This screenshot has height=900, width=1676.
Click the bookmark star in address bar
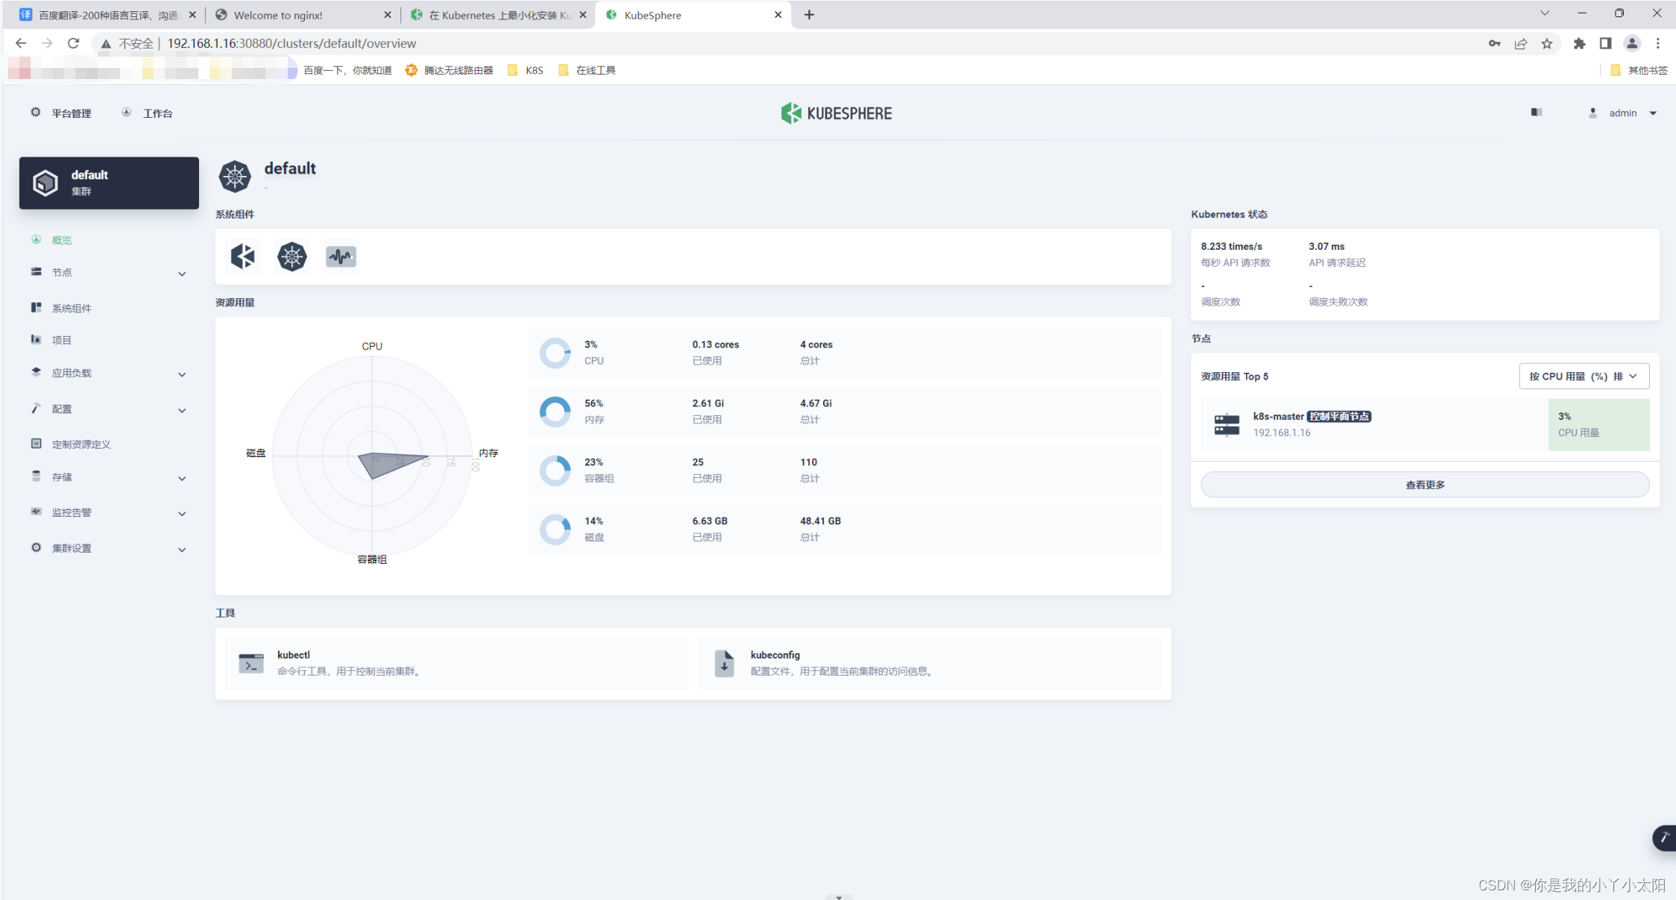click(1547, 43)
